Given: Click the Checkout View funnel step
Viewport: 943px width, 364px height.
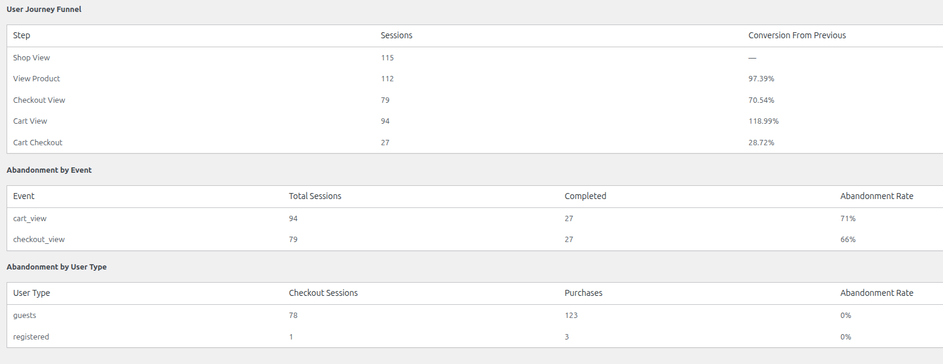Looking at the screenshot, I should pos(39,100).
